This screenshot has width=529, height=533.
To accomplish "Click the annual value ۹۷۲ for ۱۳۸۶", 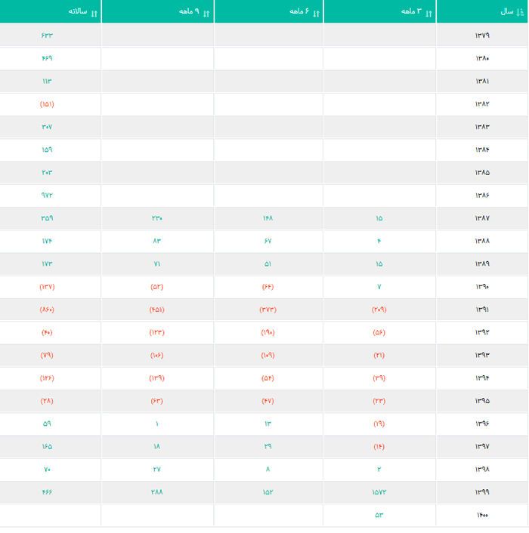I will pos(47,196).
